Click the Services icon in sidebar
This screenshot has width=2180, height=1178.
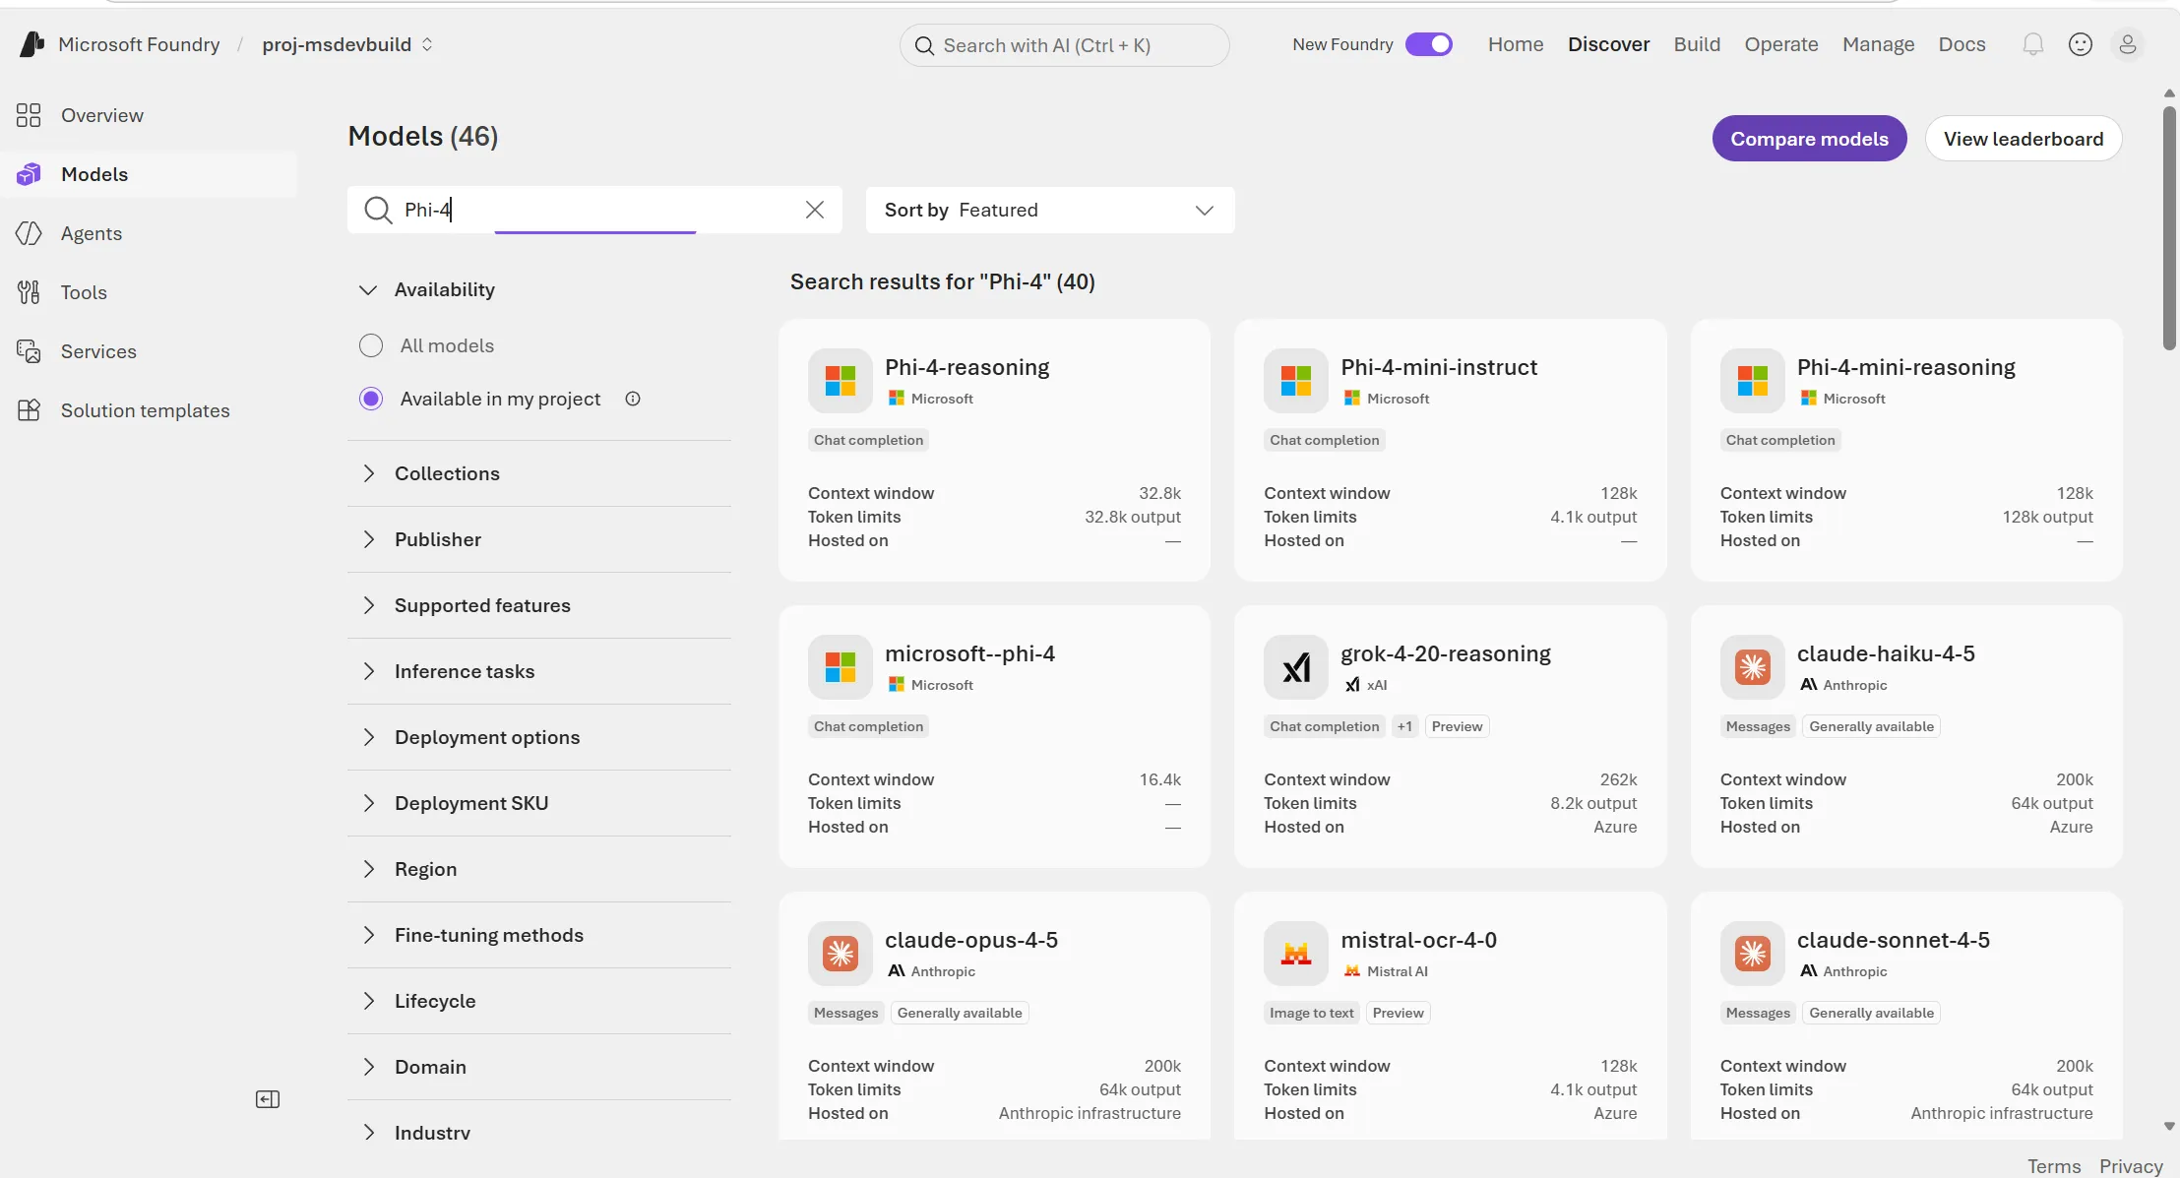pyautogui.click(x=29, y=351)
